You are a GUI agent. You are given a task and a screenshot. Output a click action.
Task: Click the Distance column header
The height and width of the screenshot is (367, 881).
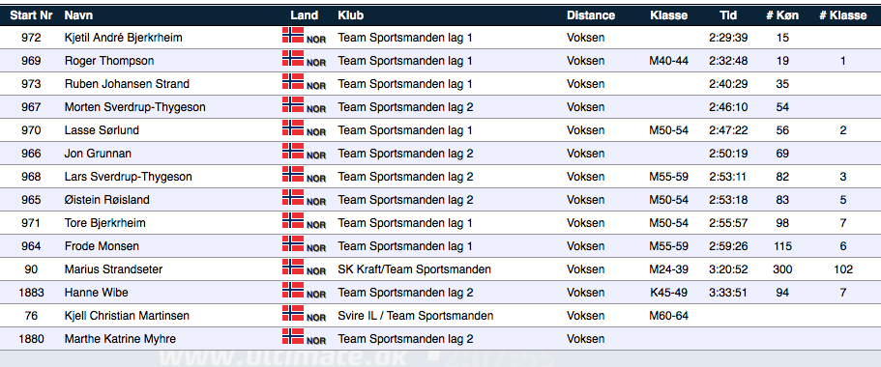[x=591, y=15]
